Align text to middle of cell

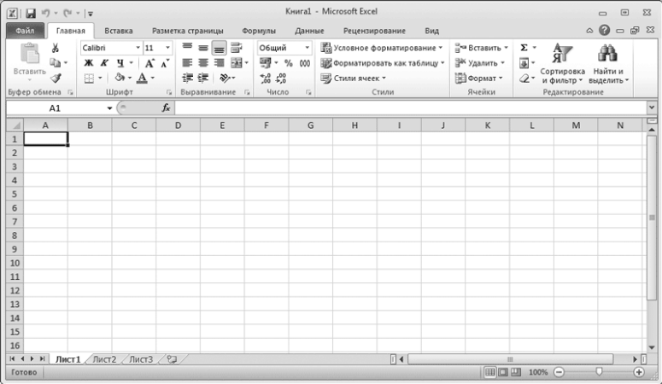click(x=203, y=48)
